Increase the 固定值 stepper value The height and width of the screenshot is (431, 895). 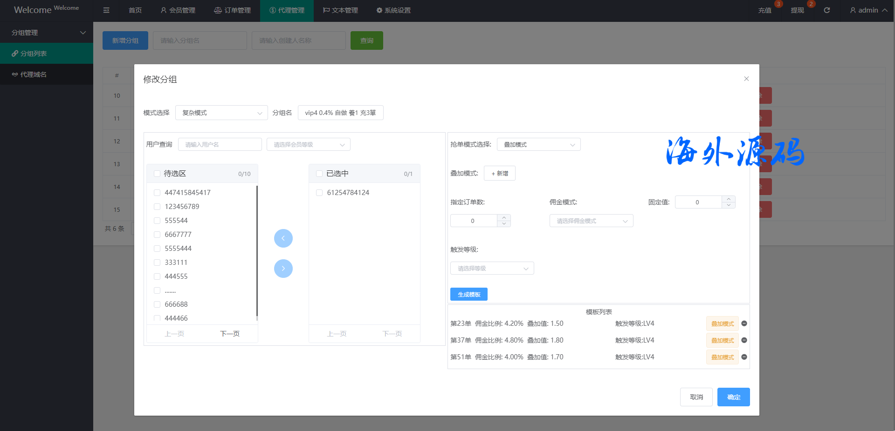tap(729, 199)
